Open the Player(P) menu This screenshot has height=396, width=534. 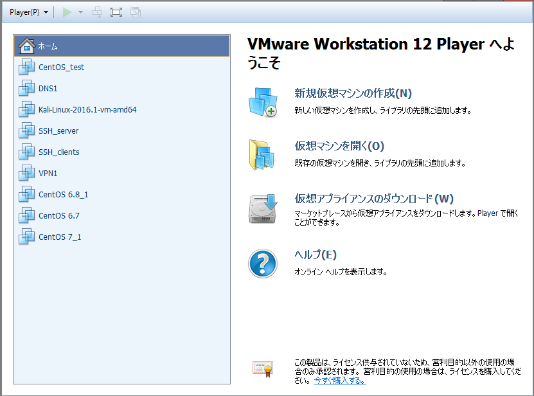29,12
